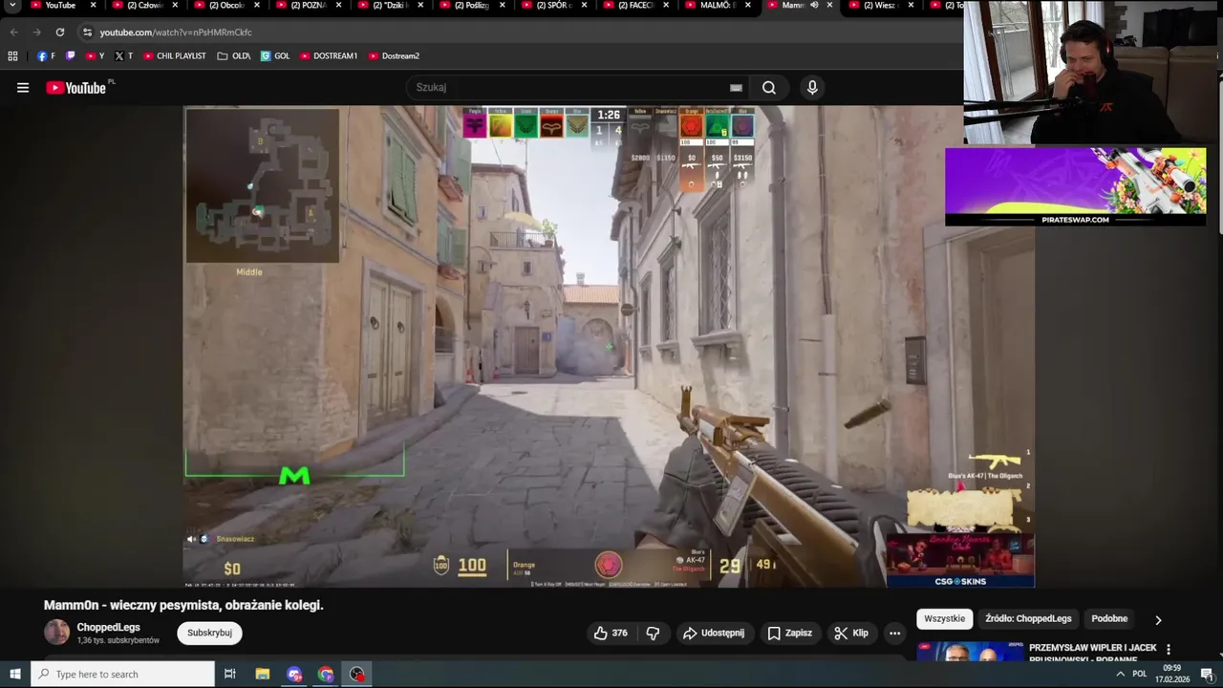Click the Przemysław Wipler video title
Screen dimensions: 1223x688
(x=1093, y=653)
